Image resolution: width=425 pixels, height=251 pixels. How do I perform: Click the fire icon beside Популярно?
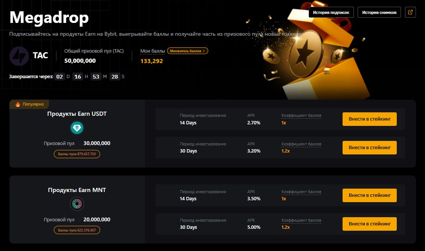(x=18, y=104)
